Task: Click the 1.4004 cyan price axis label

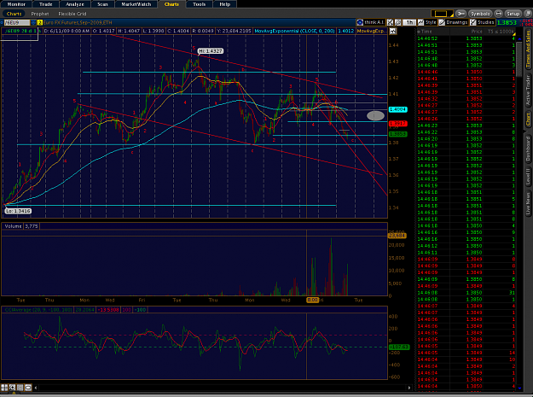Action: point(397,109)
